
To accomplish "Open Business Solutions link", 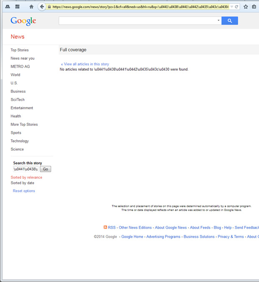I will (x=199, y=237).
